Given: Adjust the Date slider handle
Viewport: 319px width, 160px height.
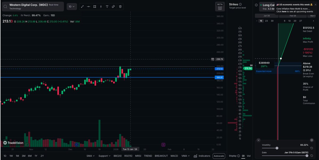Looking at the screenshot, I should [x=307, y=155].
